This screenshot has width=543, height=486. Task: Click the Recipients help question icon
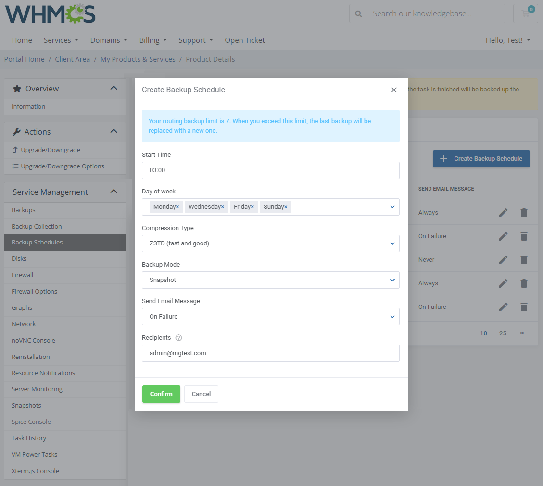[x=179, y=338]
